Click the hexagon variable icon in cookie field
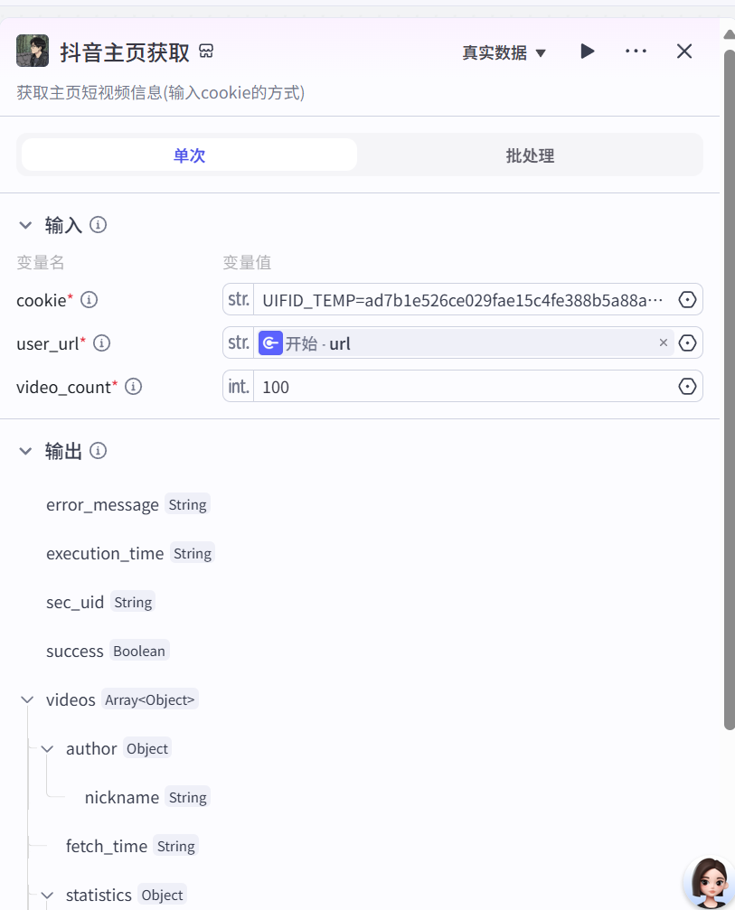 (687, 300)
